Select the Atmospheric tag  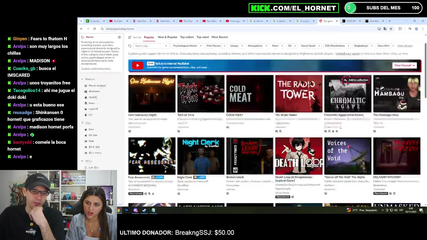255,46
